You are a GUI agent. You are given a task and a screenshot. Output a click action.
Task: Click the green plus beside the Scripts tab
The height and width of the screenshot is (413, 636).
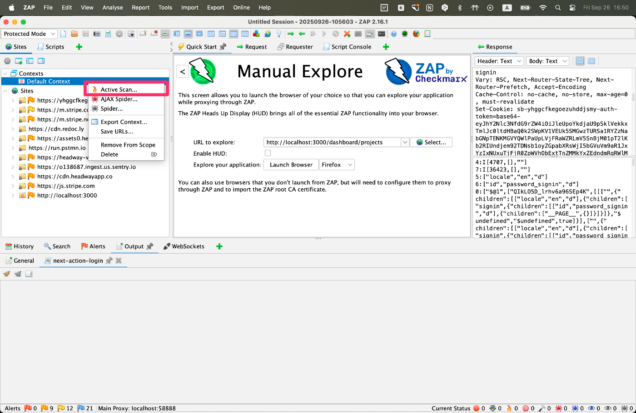(79, 47)
